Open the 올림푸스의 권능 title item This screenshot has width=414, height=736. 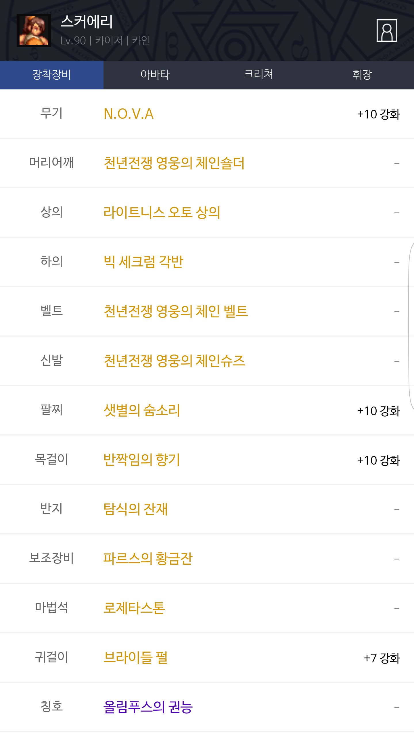pos(148,707)
